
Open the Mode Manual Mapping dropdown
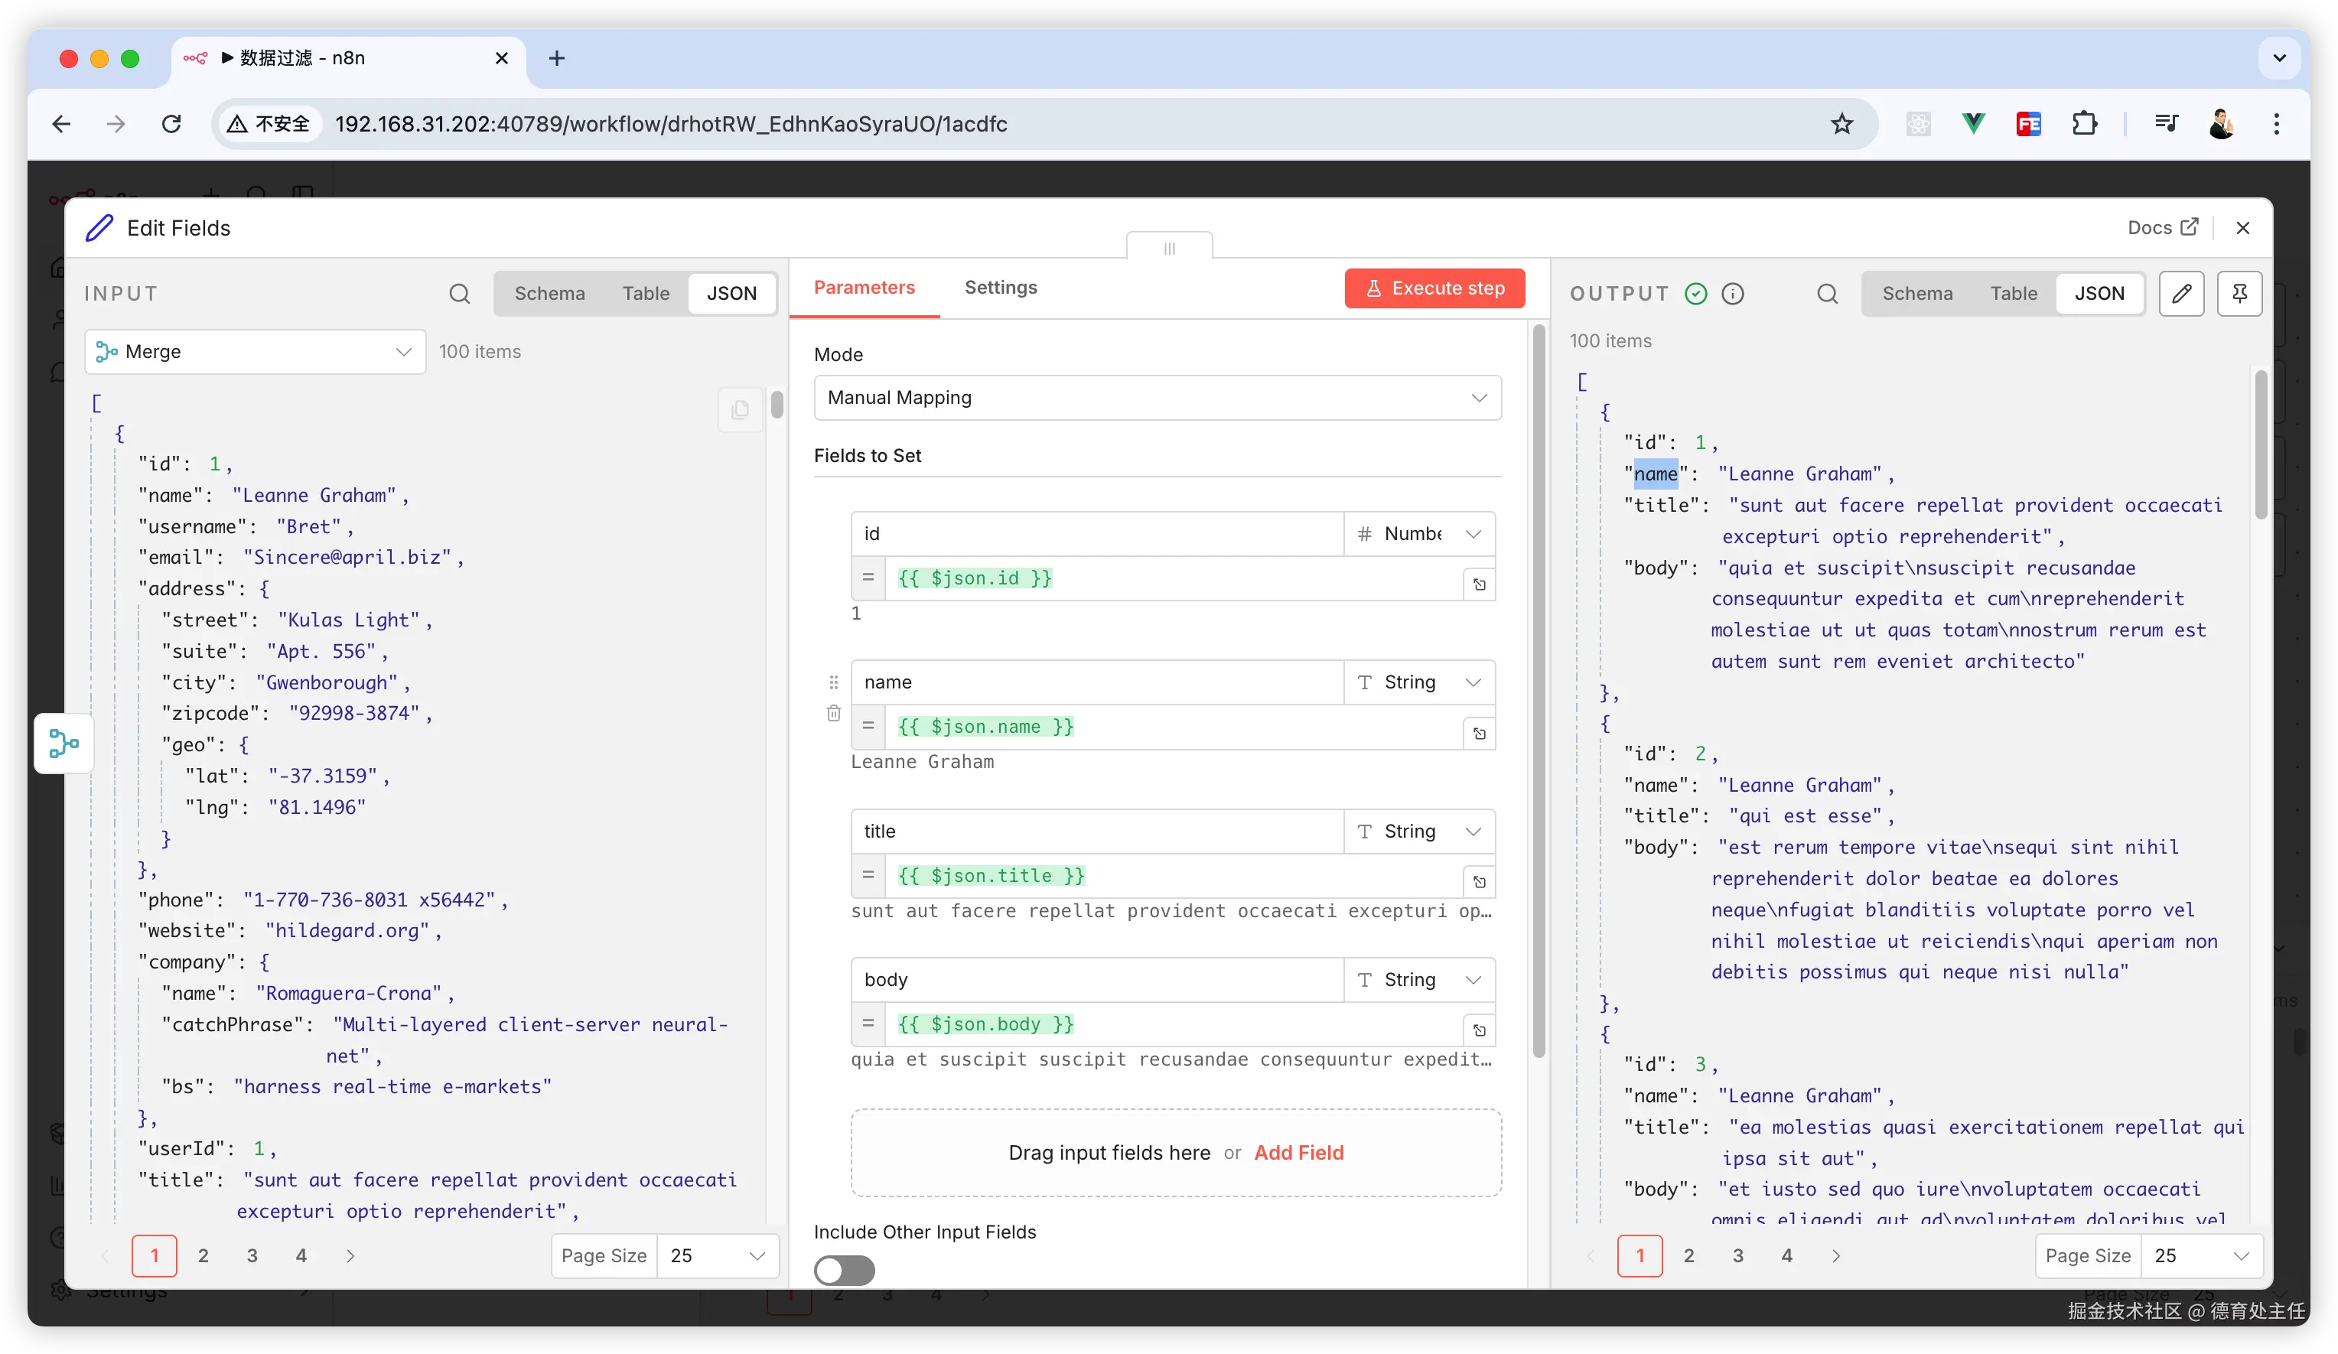pyautogui.click(x=1157, y=398)
